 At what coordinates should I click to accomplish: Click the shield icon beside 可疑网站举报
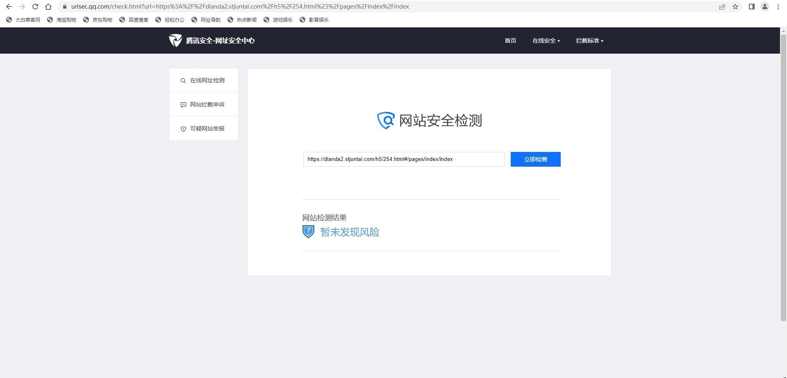pyautogui.click(x=183, y=129)
